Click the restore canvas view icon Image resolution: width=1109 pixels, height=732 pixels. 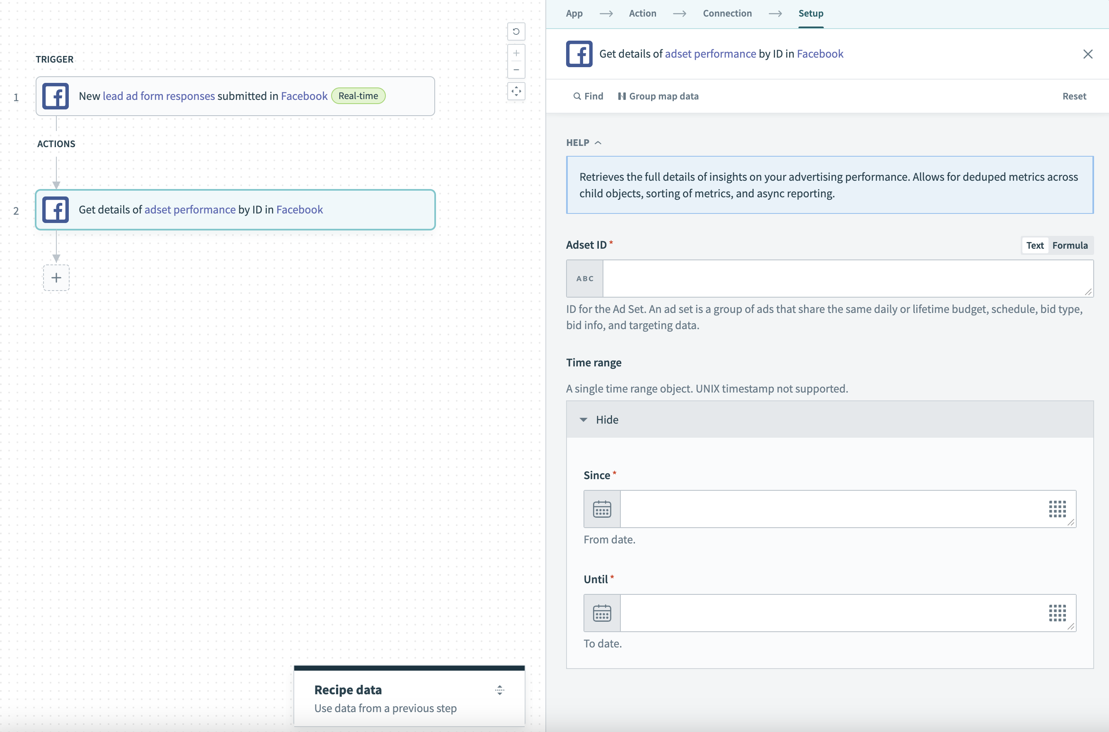pyautogui.click(x=516, y=31)
